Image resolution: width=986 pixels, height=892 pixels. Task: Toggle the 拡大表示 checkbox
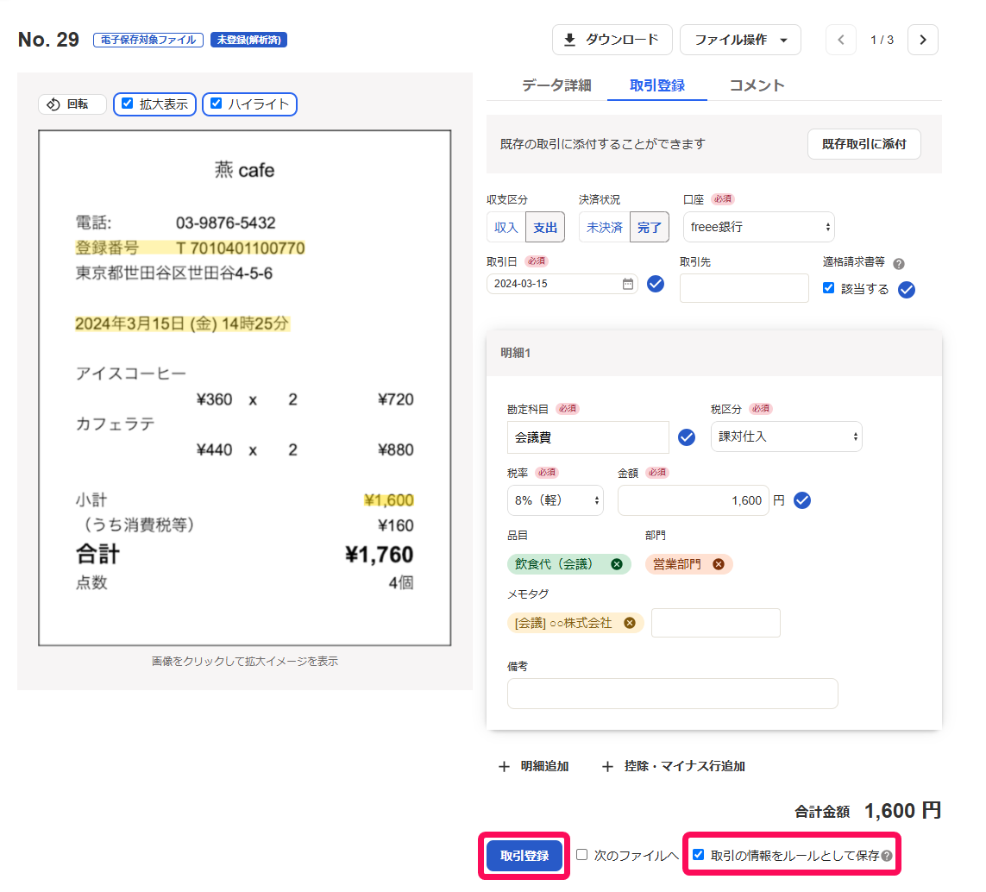point(128,104)
